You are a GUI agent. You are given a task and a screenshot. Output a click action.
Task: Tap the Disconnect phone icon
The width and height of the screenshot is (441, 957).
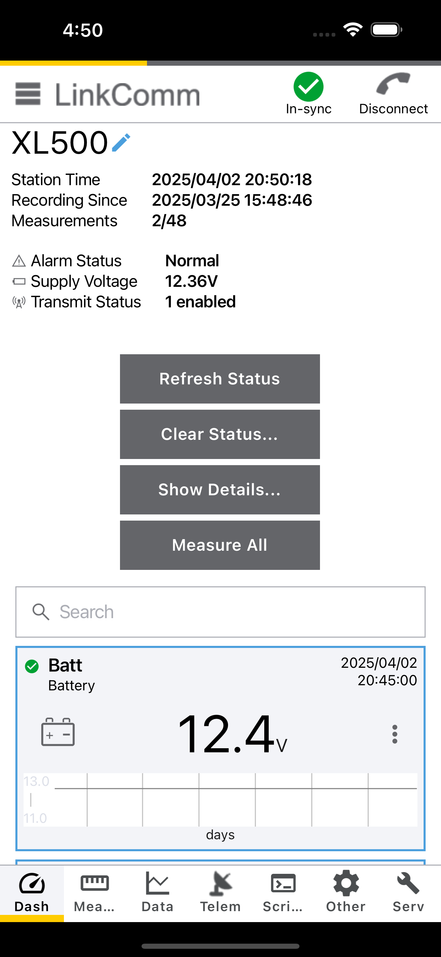point(393,83)
